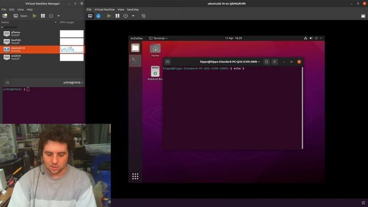Open the Send Key menu
The image size is (368, 207).
(133, 10)
